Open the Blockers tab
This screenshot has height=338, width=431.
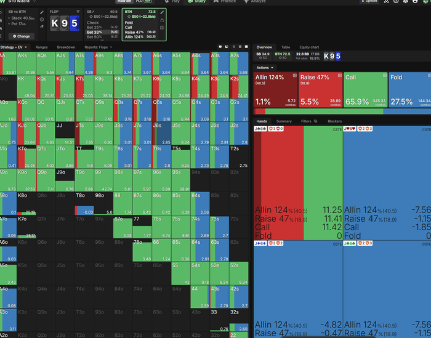coord(334,121)
